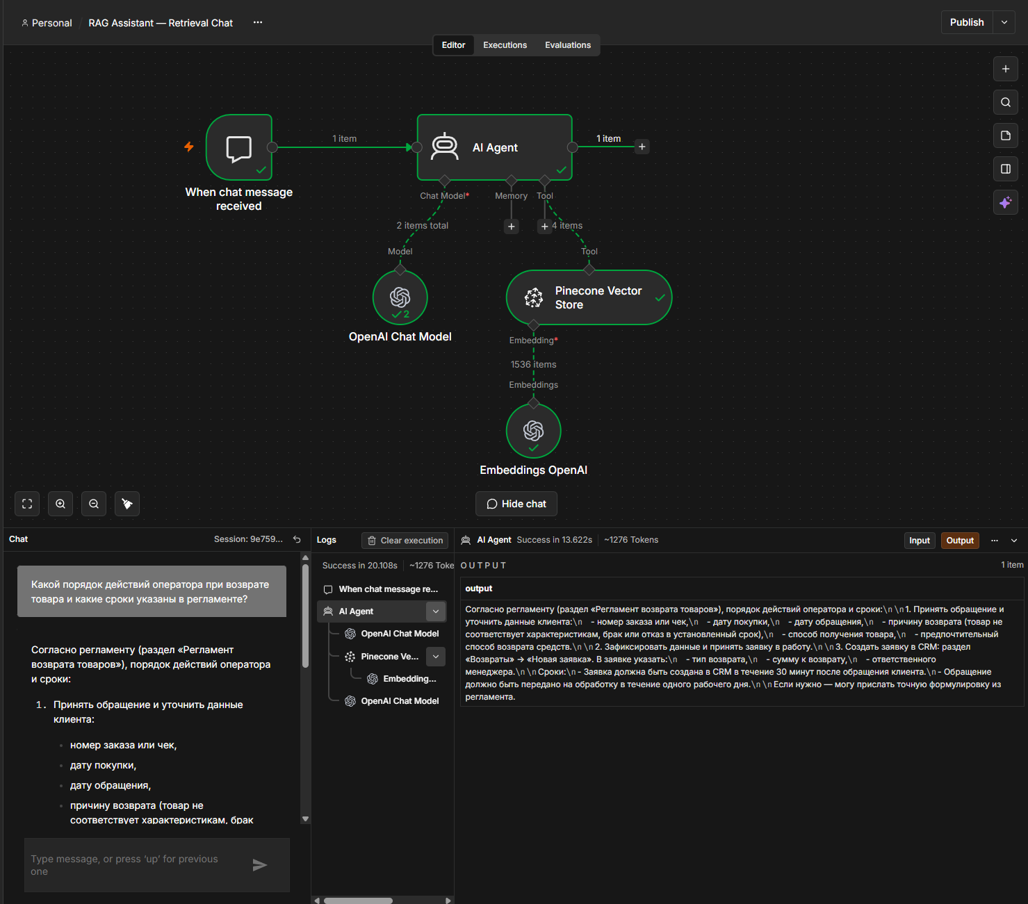Viewport: 1028px width, 904px height.
Task: Open the OpenAI Chat Model node
Action: coord(400,297)
